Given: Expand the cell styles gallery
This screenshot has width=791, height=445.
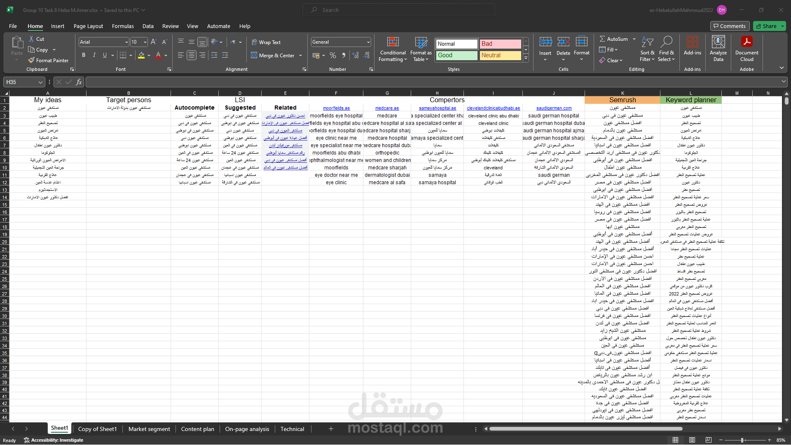Looking at the screenshot, I should (526, 58).
